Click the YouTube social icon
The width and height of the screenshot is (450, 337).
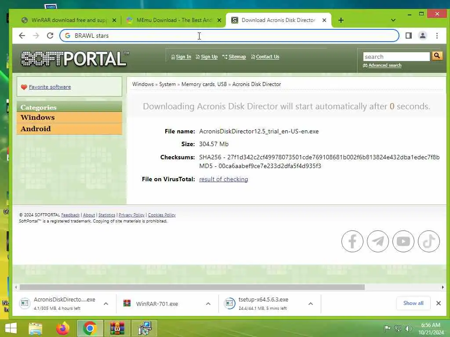point(403,241)
